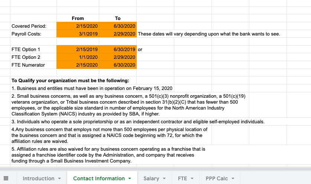
Task: Select the 'To' header cell
Action: tap(118, 18)
